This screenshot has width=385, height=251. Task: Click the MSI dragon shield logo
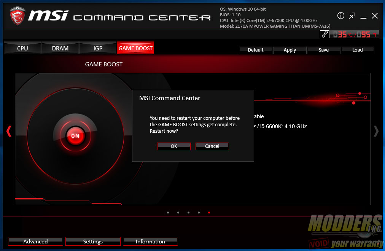[17, 17]
